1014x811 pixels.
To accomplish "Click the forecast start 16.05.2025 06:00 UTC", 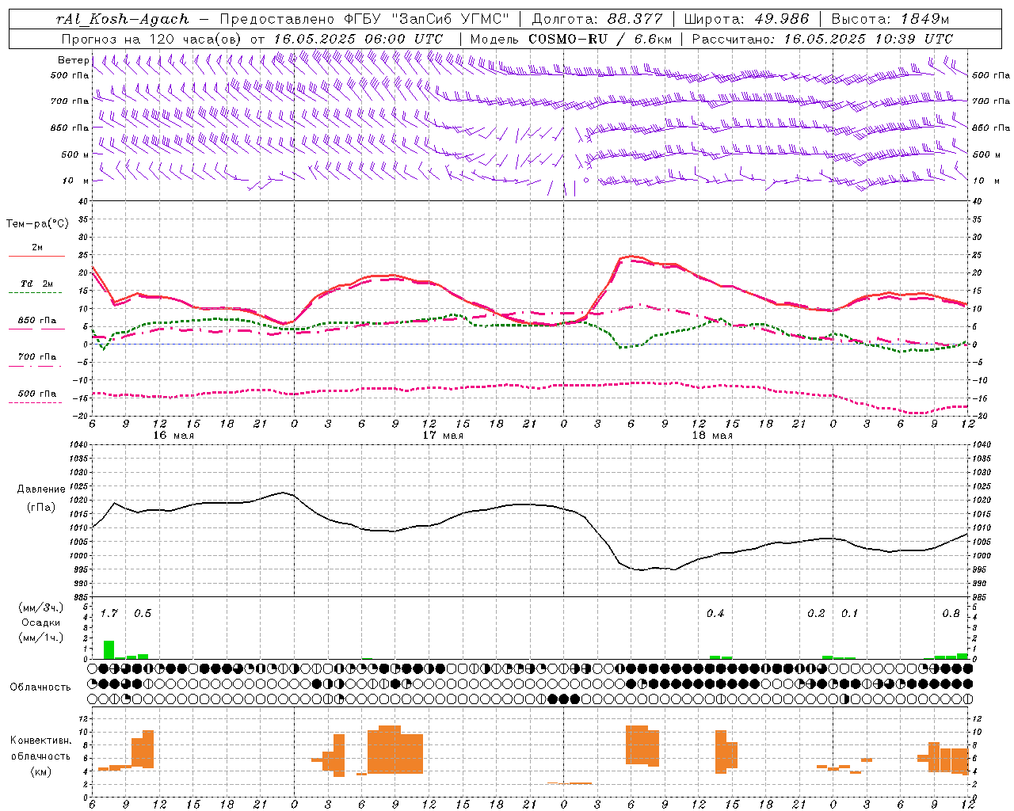I will pos(358,39).
